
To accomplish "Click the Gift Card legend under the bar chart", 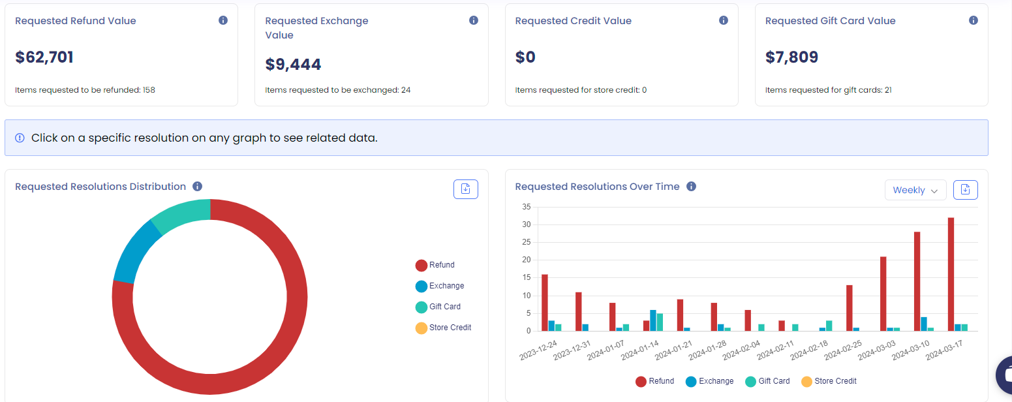I will click(x=767, y=381).
